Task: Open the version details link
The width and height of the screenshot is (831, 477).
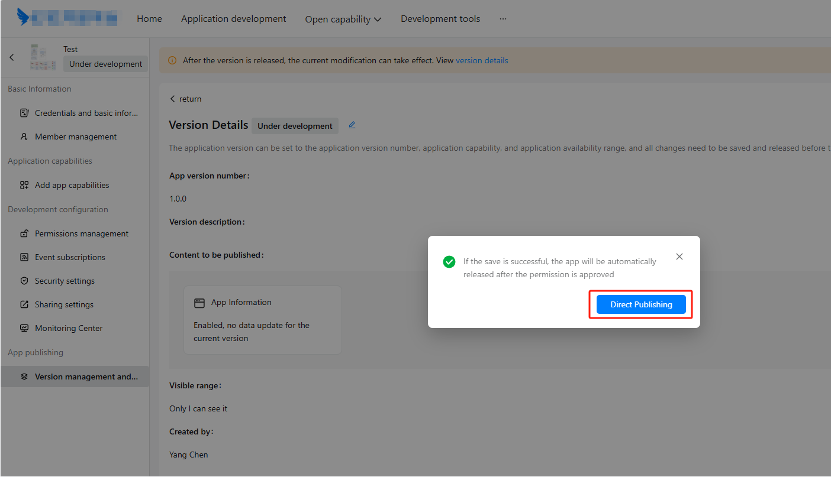Action: (x=481, y=60)
